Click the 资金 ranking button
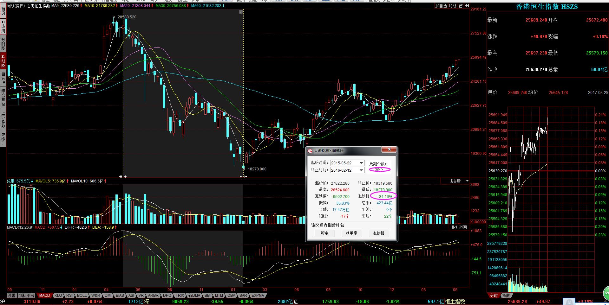Screen dimensions: 609x305 point(324,233)
